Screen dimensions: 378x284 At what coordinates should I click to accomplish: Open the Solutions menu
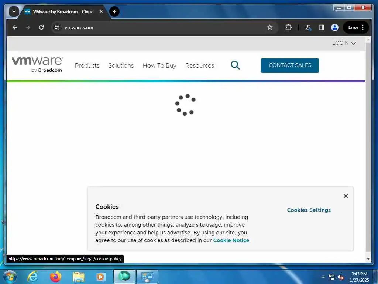pos(121,65)
